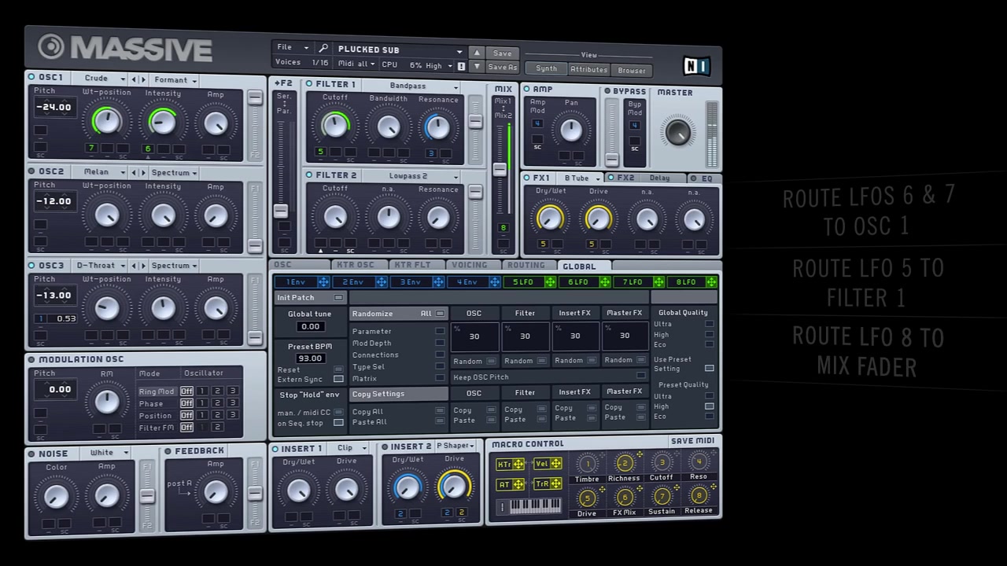Grab the 1 Env modulation crosshair handle
The height and width of the screenshot is (566, 1007).
pyautogui.click(x=323, y=282)
